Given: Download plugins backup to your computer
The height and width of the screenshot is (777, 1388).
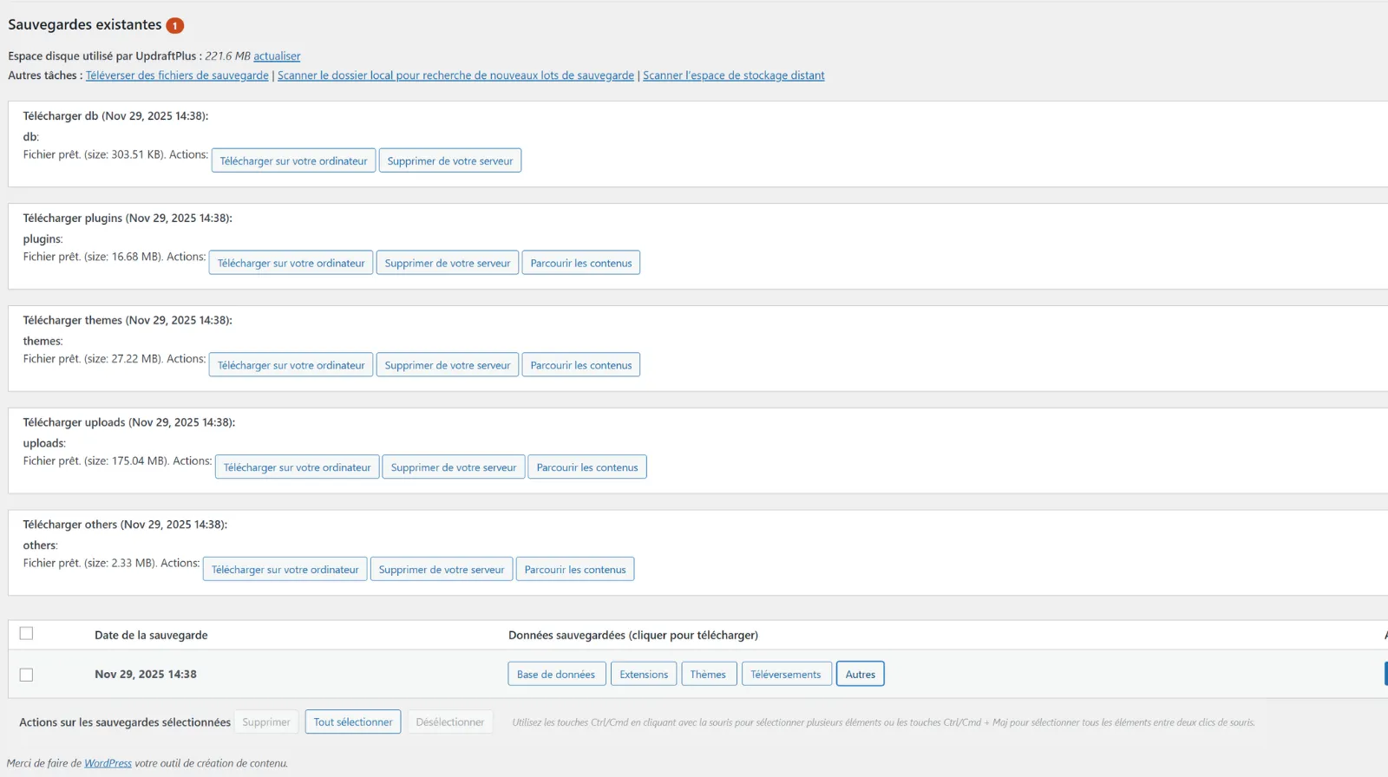Looking at the screenshot, I should (291, 264).
